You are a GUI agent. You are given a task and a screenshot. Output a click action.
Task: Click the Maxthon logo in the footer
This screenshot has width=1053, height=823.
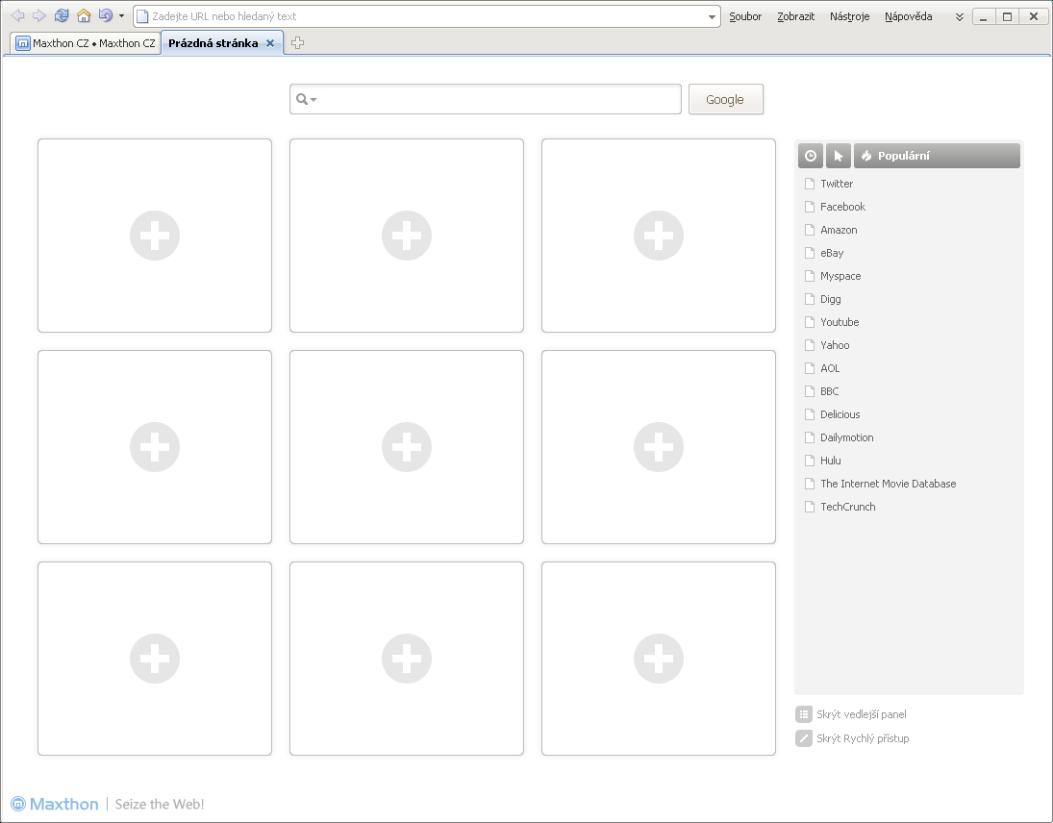[53, 804]
